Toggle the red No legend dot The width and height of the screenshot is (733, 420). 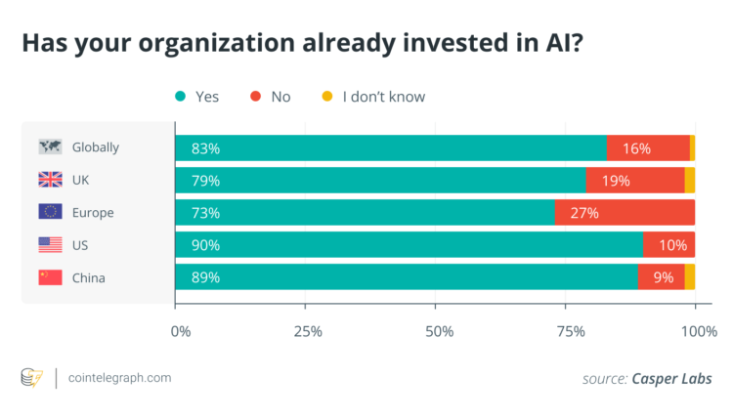click(256, 96)
